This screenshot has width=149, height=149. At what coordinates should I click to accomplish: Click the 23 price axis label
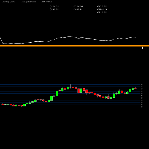click(142, 103)
